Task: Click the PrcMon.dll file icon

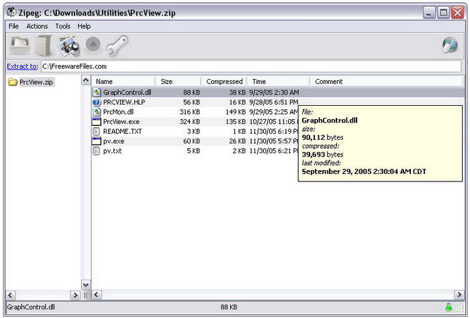Action: click(x=97, y=112)
